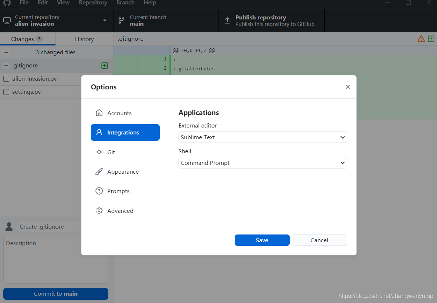The image size is (437, 303).
Task: Click the Applications heading in Options
Action: (199, 112)
